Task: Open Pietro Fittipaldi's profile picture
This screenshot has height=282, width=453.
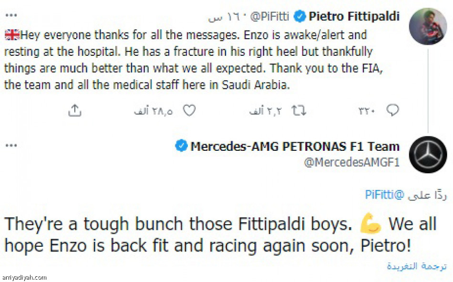Action: pos(428,26)
